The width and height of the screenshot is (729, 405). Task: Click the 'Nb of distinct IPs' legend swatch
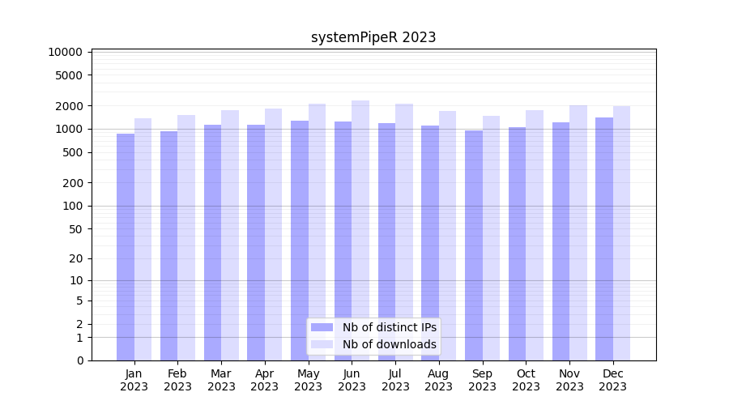click(x=322, y=327)
